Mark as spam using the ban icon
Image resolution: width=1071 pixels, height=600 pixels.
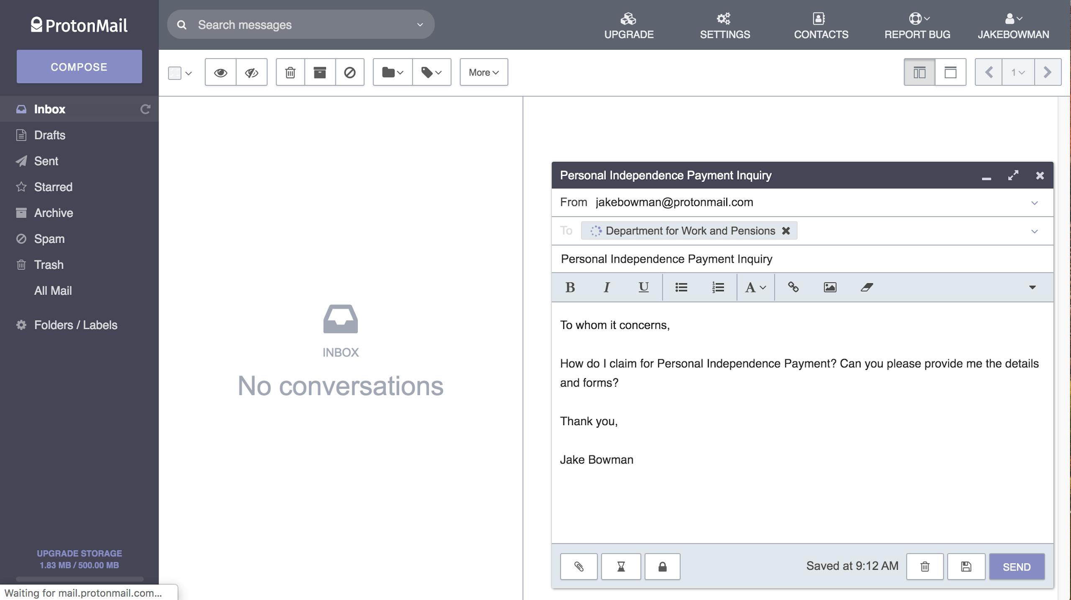click(350, 72)
